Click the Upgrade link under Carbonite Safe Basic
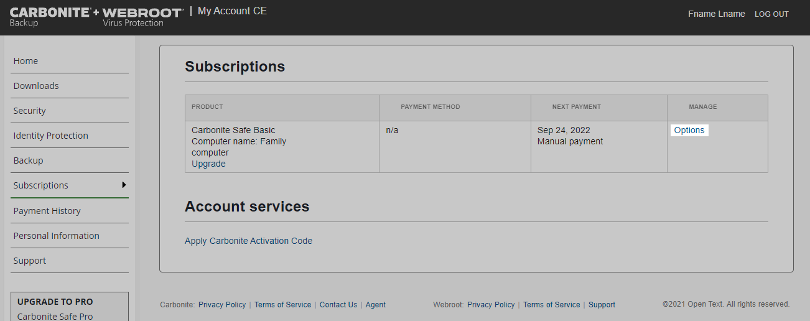This screenshot has height=321, width=810. point(208,164)
